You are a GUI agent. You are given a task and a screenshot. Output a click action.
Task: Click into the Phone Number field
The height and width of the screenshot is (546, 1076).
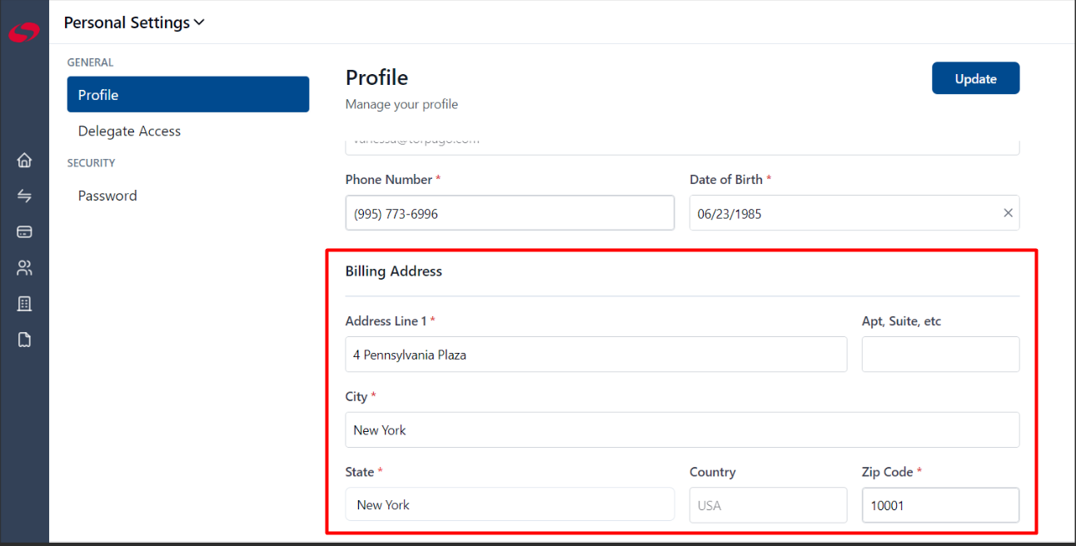point(510,213)
